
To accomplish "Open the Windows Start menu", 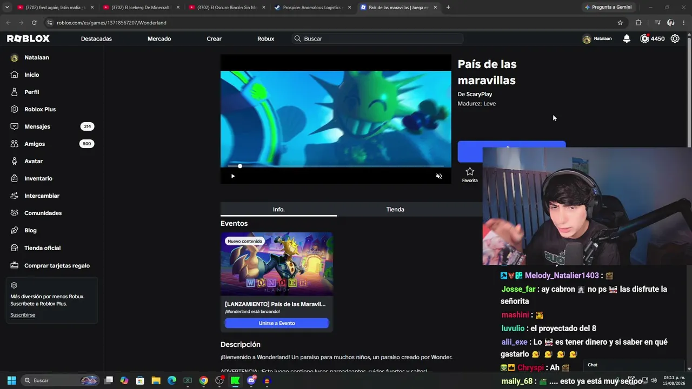I will click(11, 380).
